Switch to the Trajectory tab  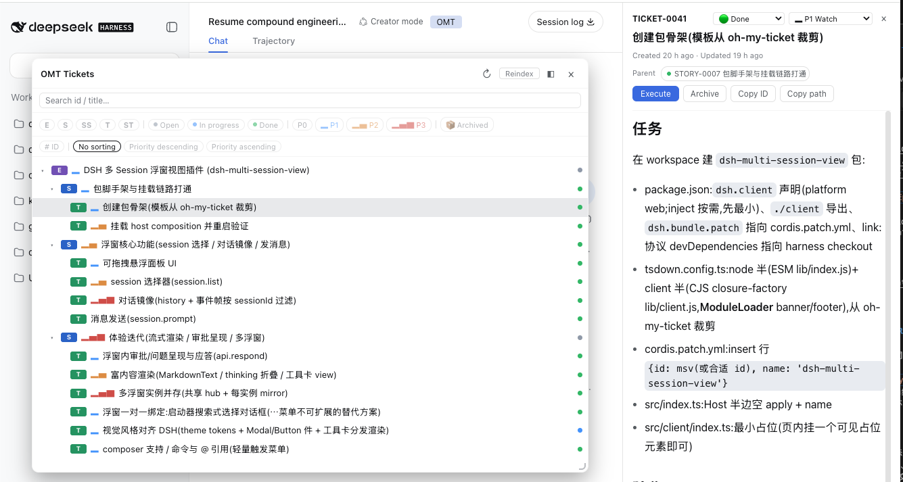click(x=273, y=41)
